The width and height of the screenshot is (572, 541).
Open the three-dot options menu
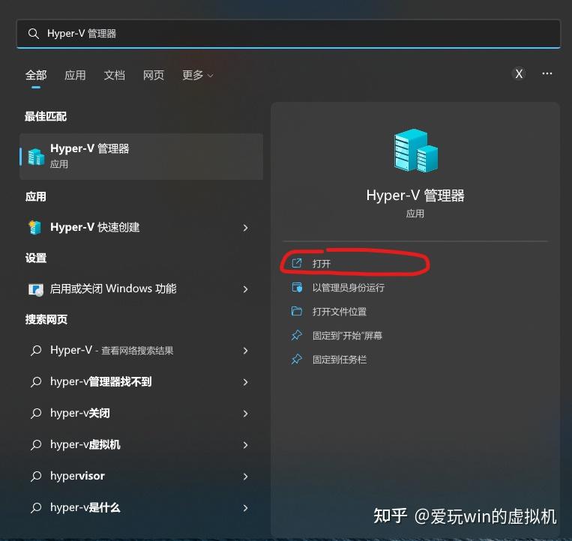(547, 74)
